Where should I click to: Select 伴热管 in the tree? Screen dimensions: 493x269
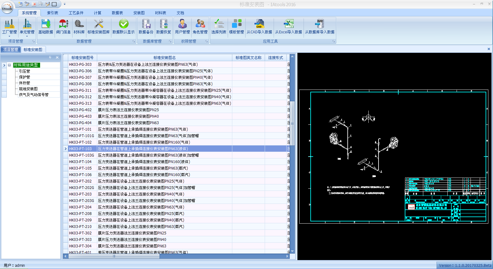(25, 83)
